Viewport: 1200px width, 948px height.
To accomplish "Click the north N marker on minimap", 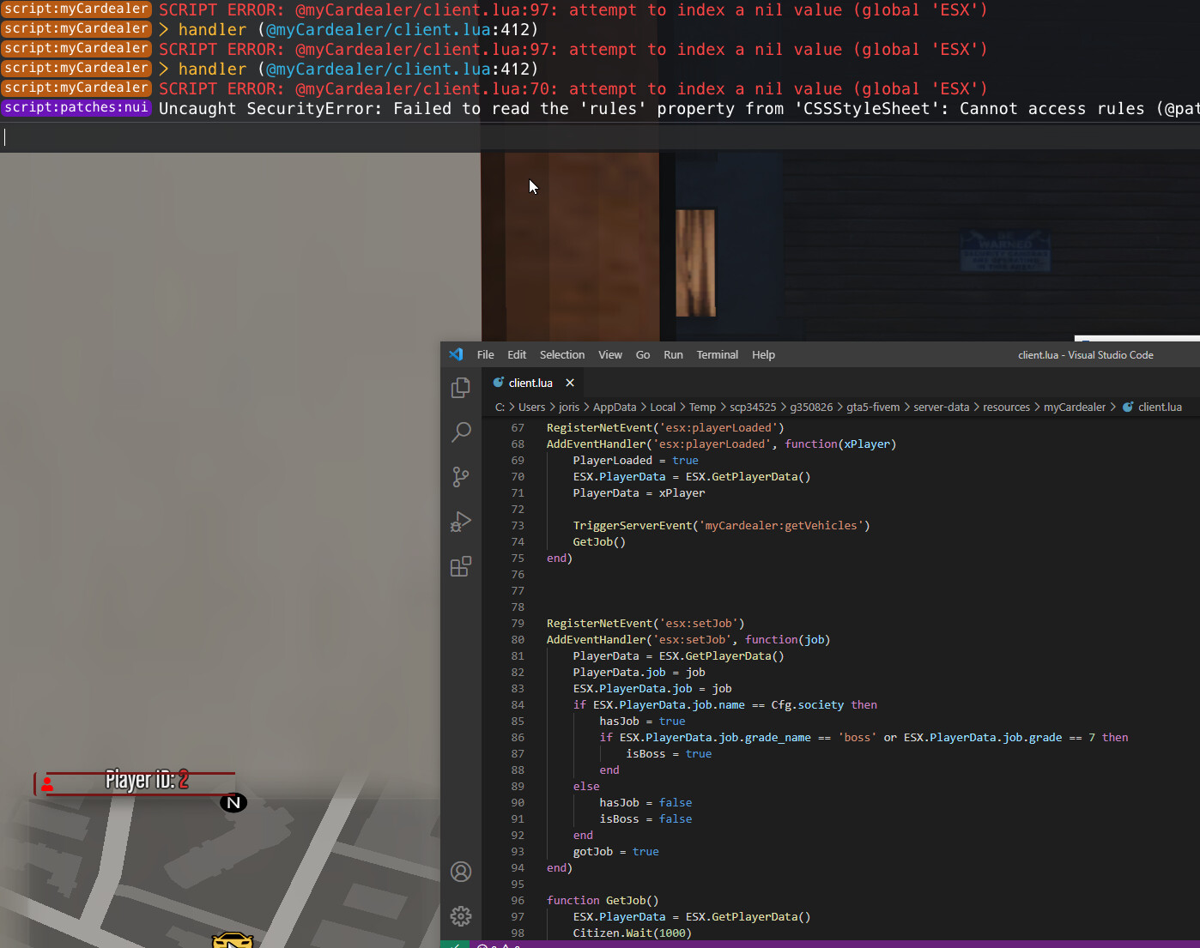I will click(233, 803).
